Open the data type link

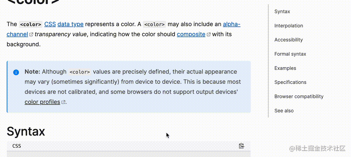tap(71, 24)
